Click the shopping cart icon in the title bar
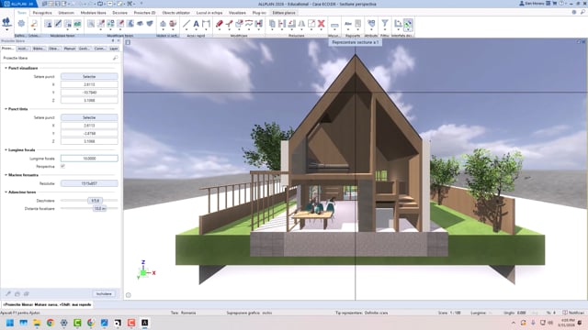The height and width of the screenshot is (330, 588). 555,4
